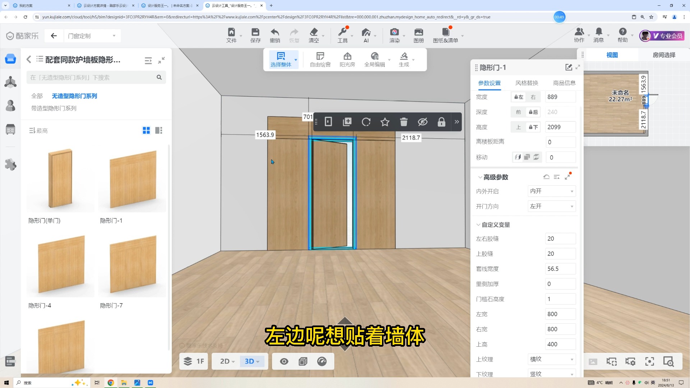Toggle hide object eye-slash icon
The image size is (690, 388).
click(x=423, y=122)
